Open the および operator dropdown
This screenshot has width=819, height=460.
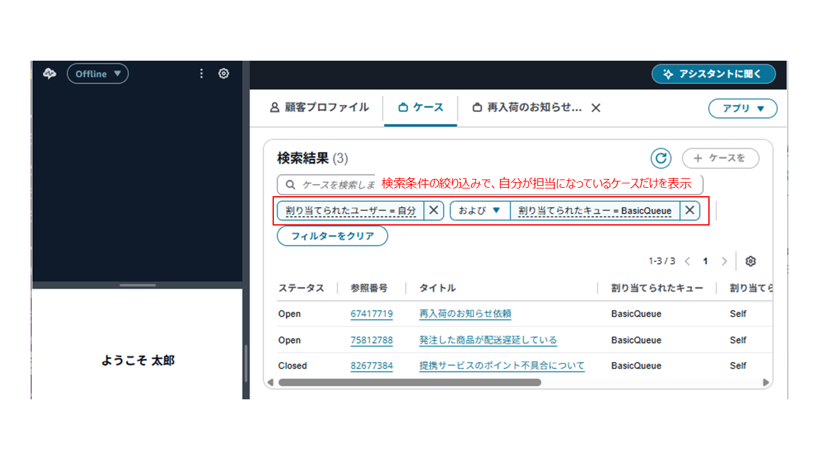pyautogui.click(x=479, y=211)
